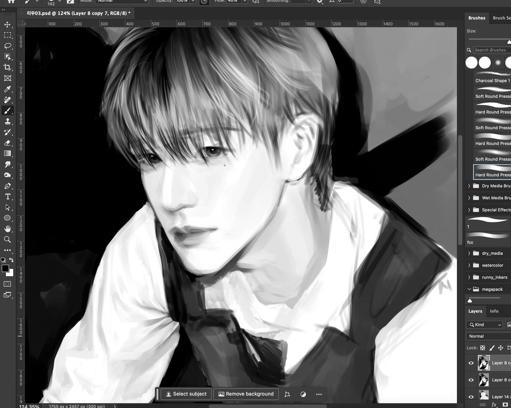Expand the watercolor brush folder
The width and height of the screenshot is (511, 408).
point(469,265)
